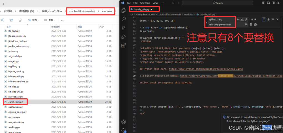Open the Extensions view icon

click(124, 45)
